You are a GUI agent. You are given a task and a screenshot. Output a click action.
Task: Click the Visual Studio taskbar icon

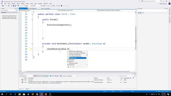click(41, 94)
